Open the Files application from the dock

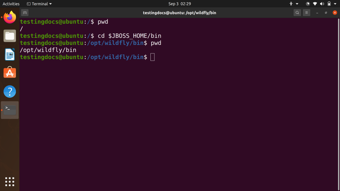[x=10, y=36]
